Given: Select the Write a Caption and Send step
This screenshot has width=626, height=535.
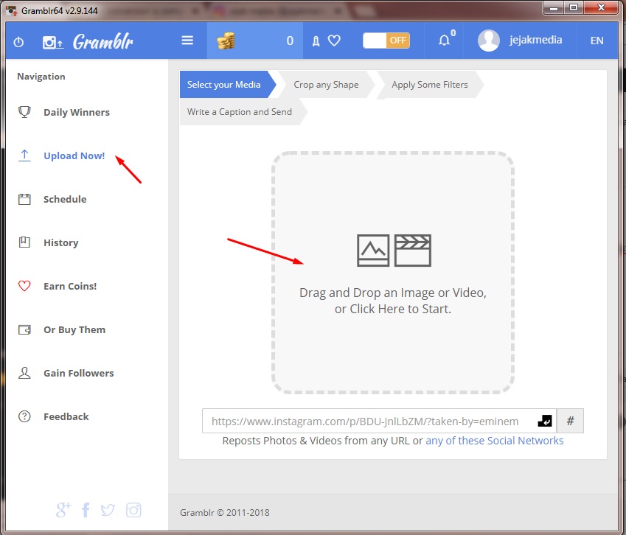Looking at the screenshot, I should click(243, 112).
